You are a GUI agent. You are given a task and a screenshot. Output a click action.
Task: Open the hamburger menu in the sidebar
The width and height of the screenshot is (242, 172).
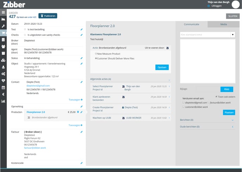3,12
